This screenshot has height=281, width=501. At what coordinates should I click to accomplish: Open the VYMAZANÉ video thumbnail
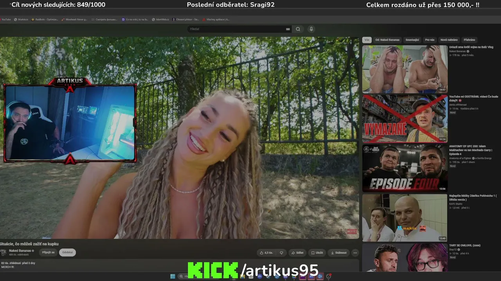click(405, 119)
